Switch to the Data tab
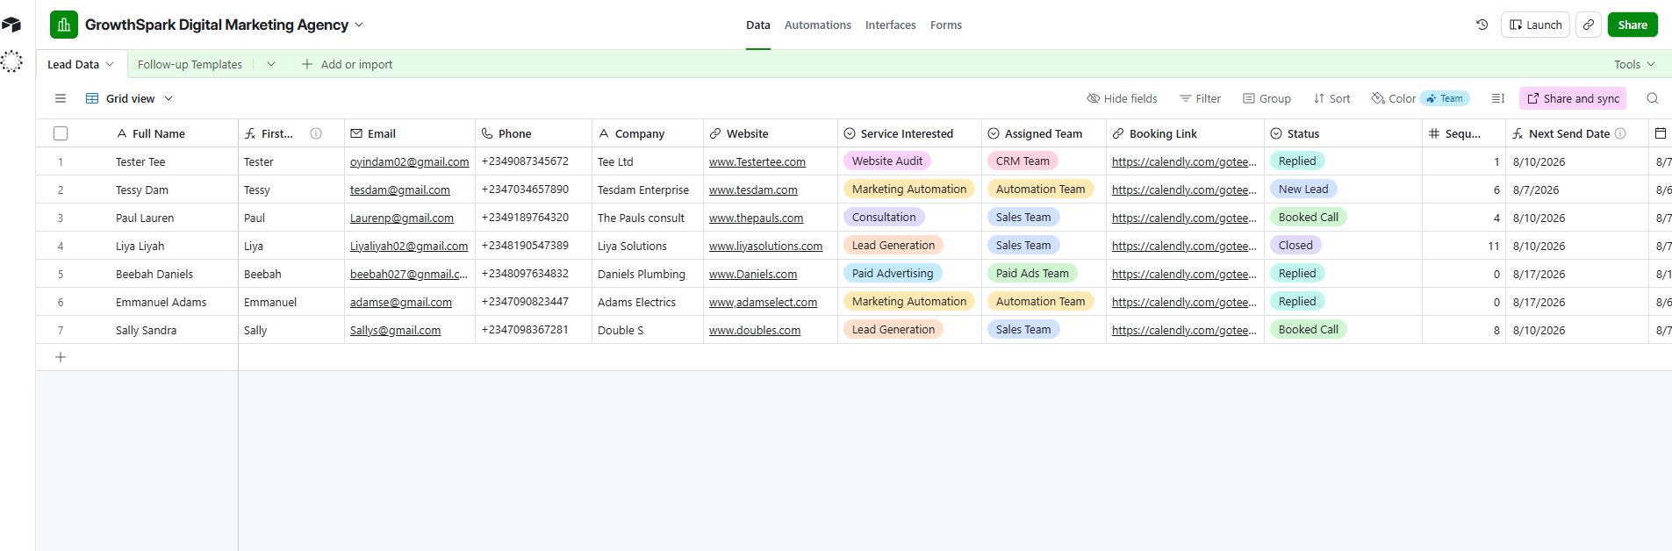 pos(758,25)
